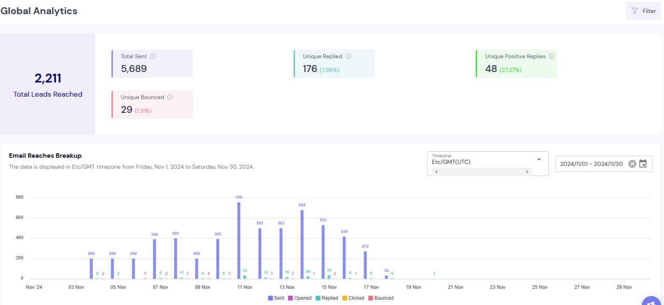
Task: Clear the date range with the X icon
Action: [x=632, y=164]
